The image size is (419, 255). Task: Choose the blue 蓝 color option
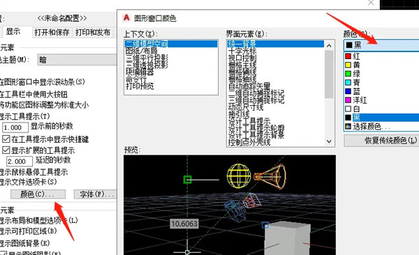[x=381, y=91]
